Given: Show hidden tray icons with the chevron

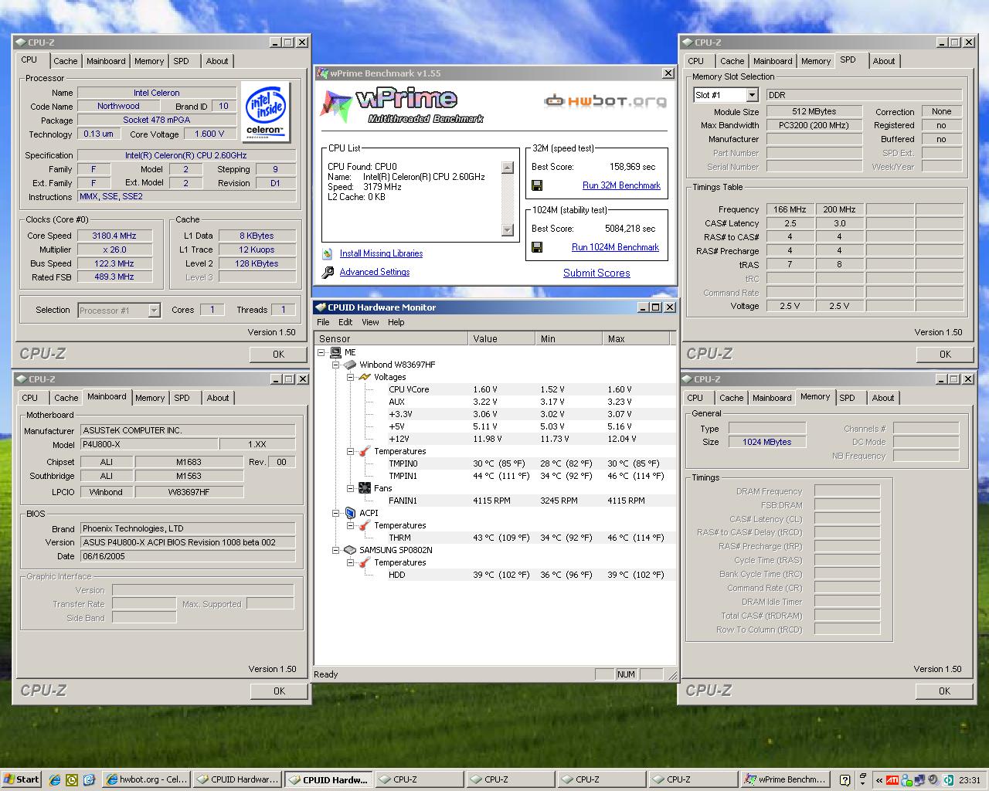Looking at the screenshot, I should (879, 779).
